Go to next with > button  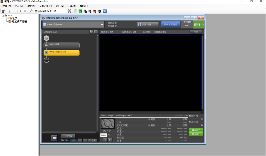pos(110,140)
